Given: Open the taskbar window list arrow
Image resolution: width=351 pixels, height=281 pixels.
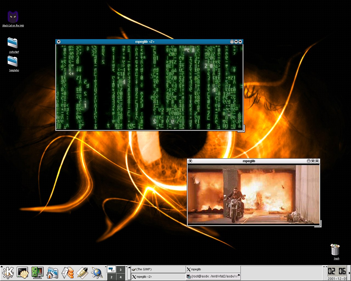Looking at the screenshot, I should click(x=129, y=273).
